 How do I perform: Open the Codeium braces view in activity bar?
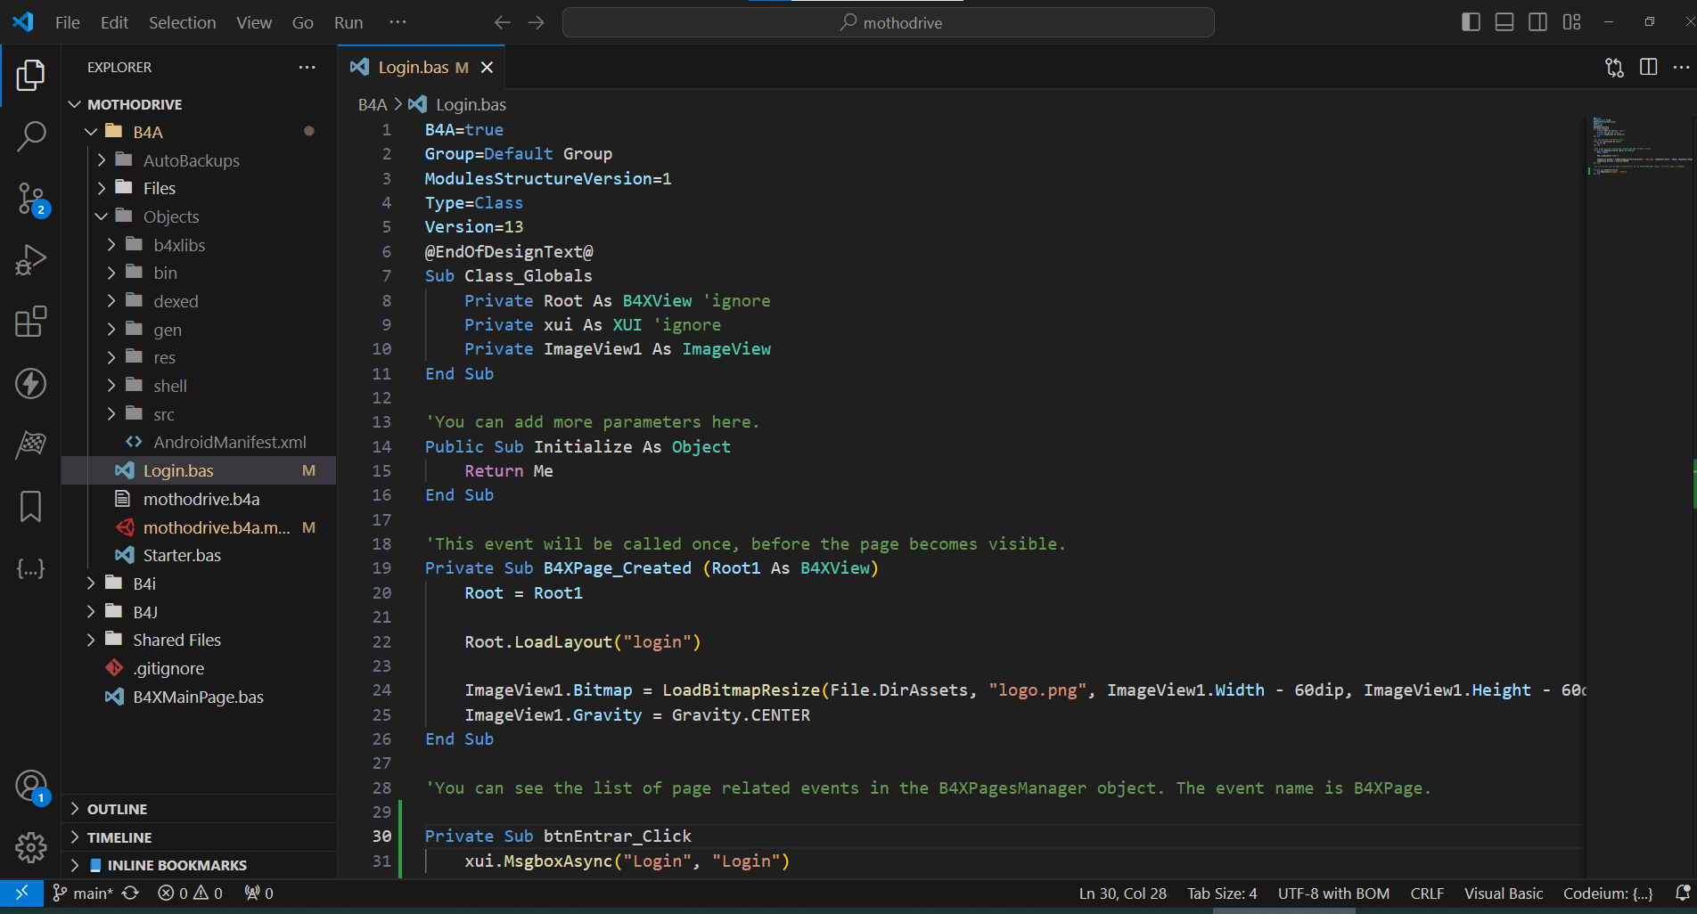coord(30,568)
